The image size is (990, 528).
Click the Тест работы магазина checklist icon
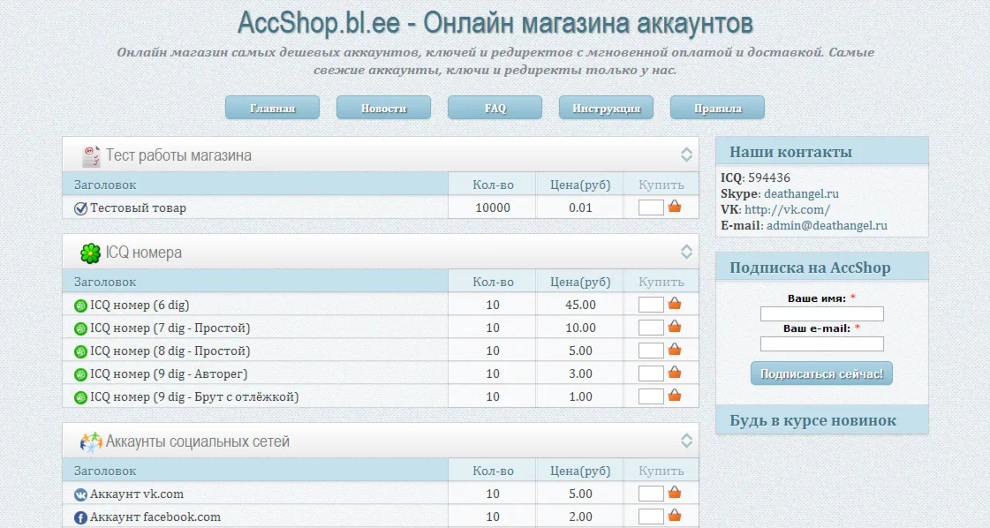pyautogui.click(x=90, y=155)
